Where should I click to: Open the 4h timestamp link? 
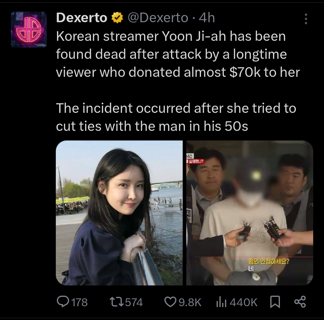207,18
